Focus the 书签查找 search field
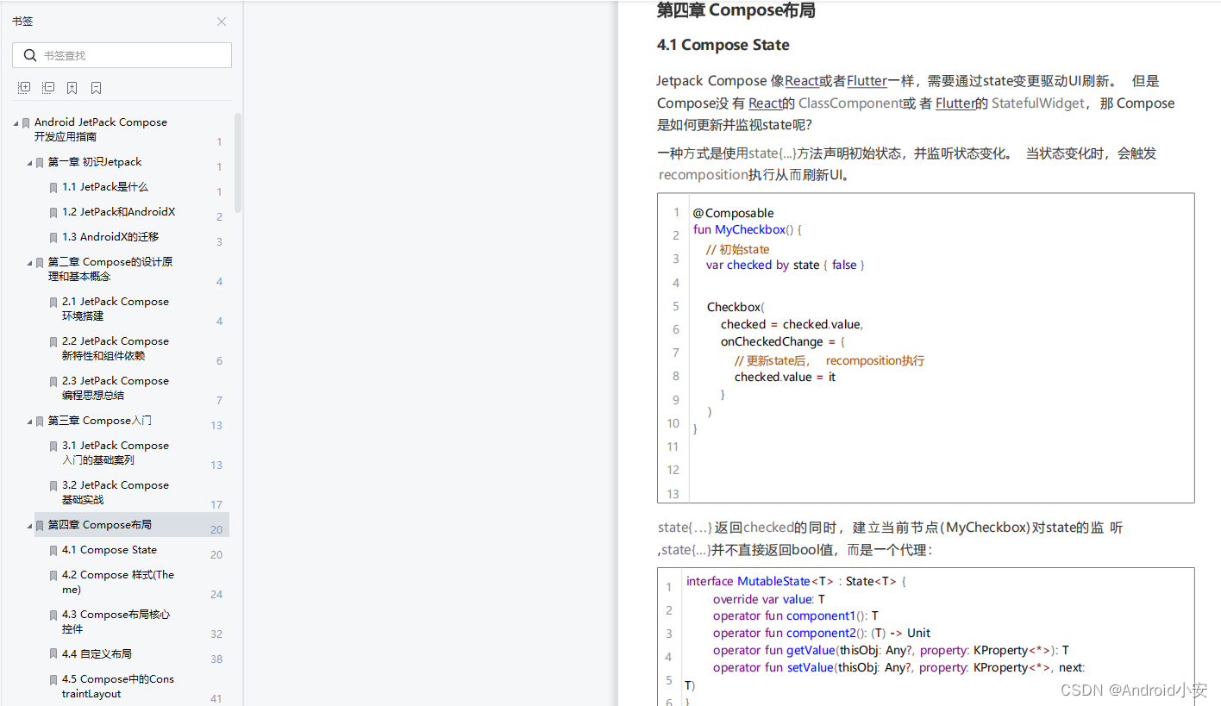Screen dimensions: 1221x706 click(122, 55)
